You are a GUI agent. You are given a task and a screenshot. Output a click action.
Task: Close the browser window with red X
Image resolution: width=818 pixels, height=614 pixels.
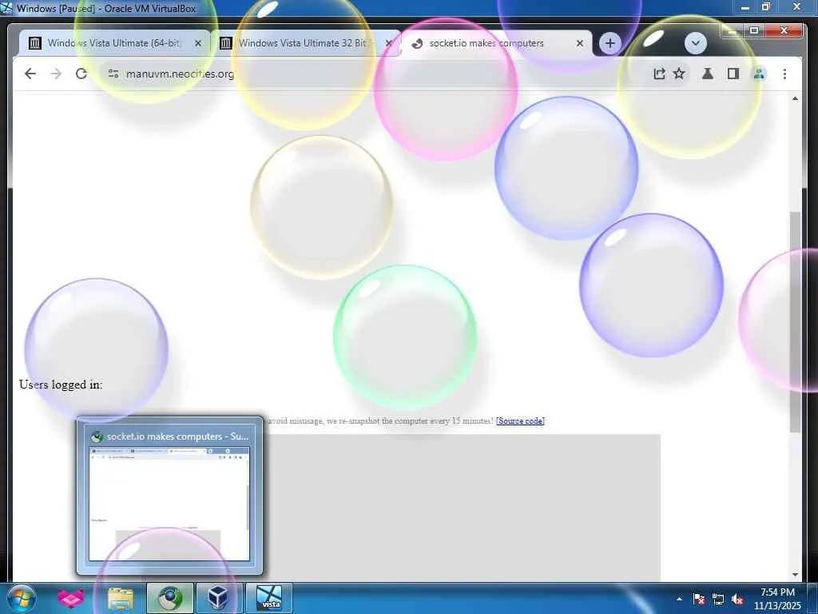(x=784, y=31)
